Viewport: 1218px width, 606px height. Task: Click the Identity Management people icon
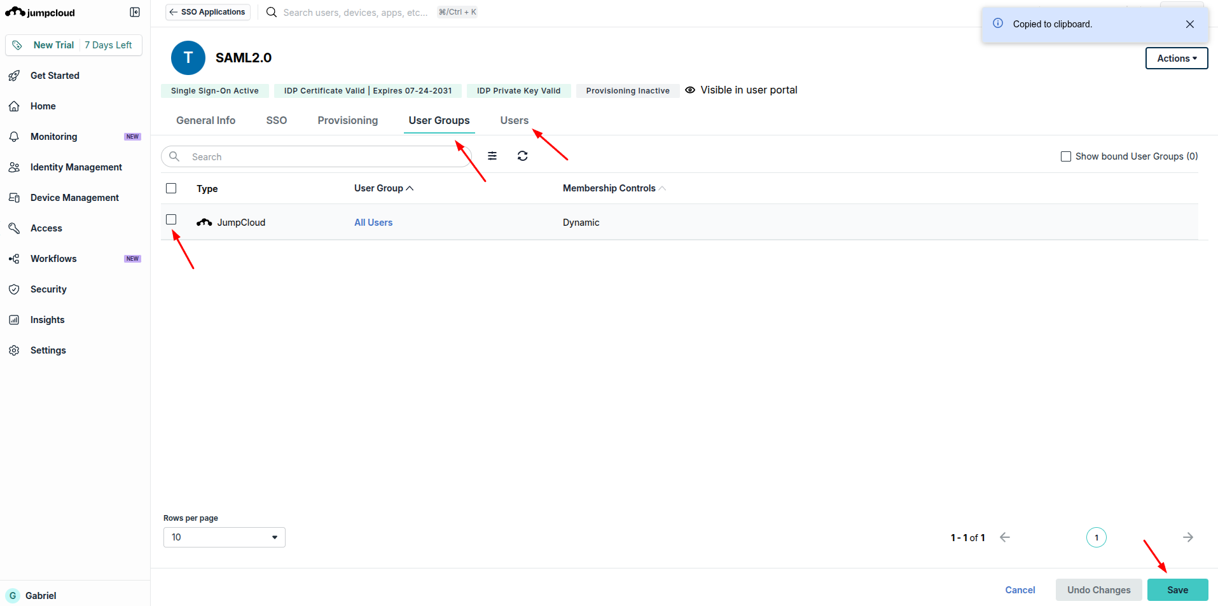point(14,167)
